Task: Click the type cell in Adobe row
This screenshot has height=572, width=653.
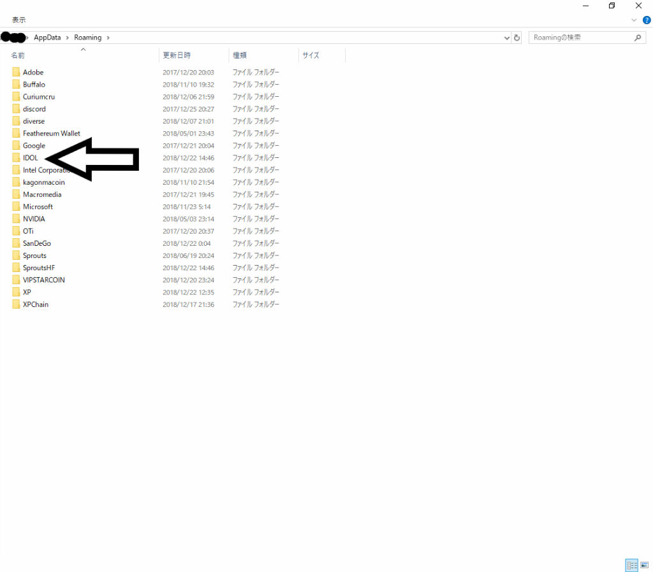Action: (256, 73)
